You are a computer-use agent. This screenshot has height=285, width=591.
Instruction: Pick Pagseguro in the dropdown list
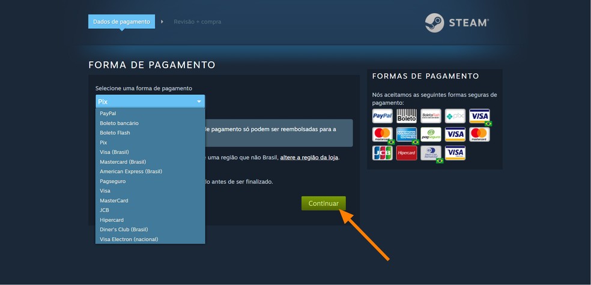pos(150,181)
